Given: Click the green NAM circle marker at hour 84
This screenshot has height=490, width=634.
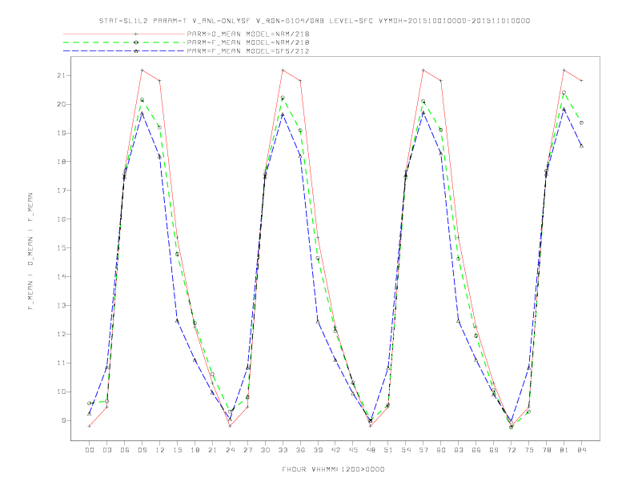Looking at the screenshot, I should (x=581, y=122).
